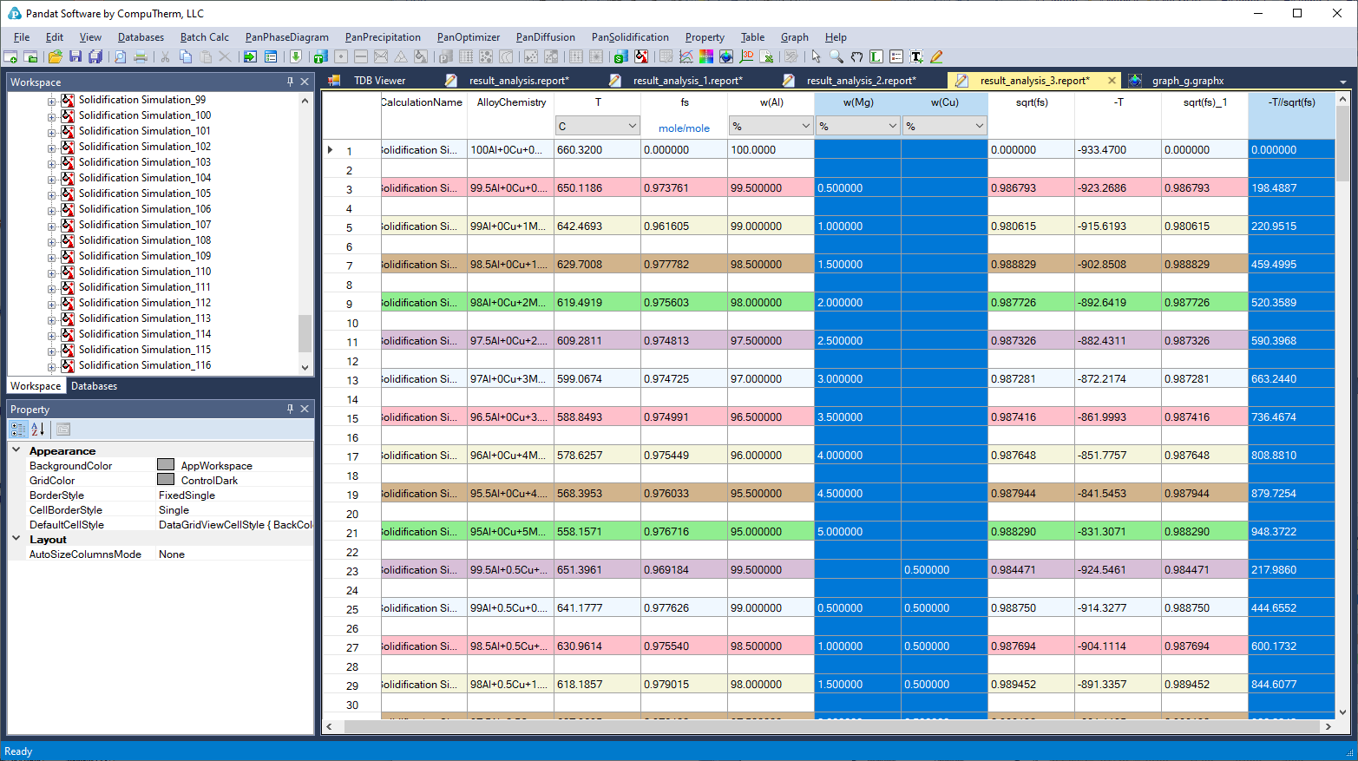The height and width of the screenshot is (761, 1358).
Task: Collapse the Appearance property section
Action: coord(16,450)
